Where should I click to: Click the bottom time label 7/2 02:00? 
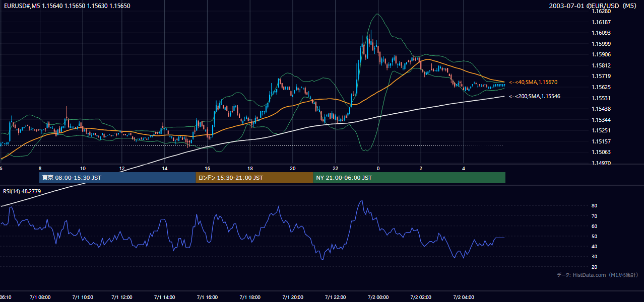[x=421, y=297]
